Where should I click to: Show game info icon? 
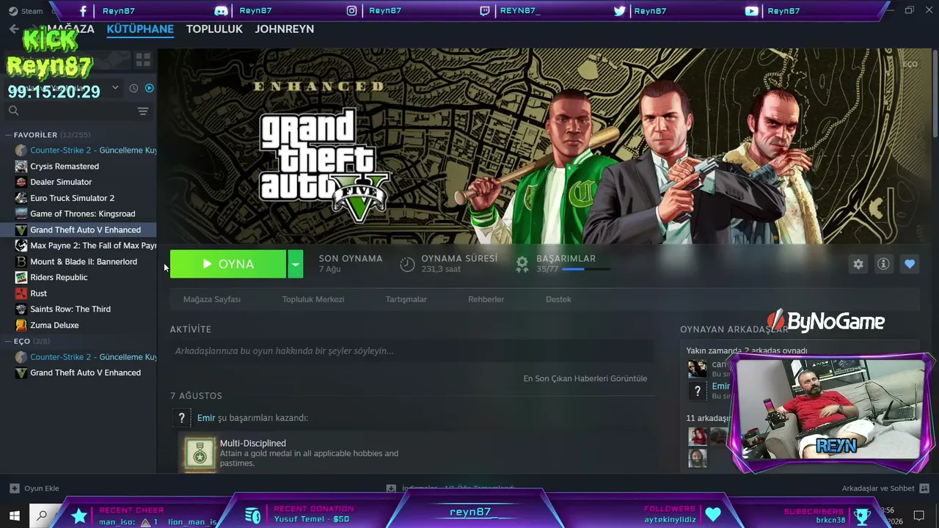point(883,264)
